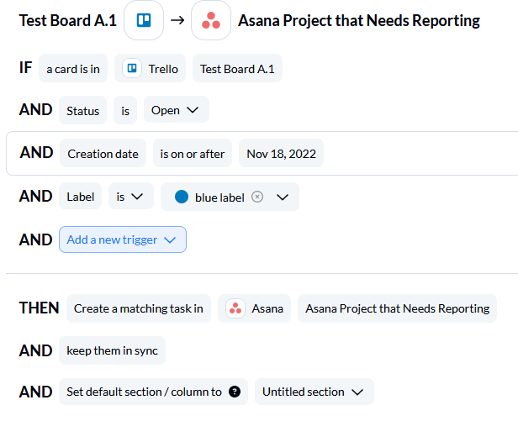Click the Asana icon in the header
This screenshot has height=421, width=518.
[211, 20]
